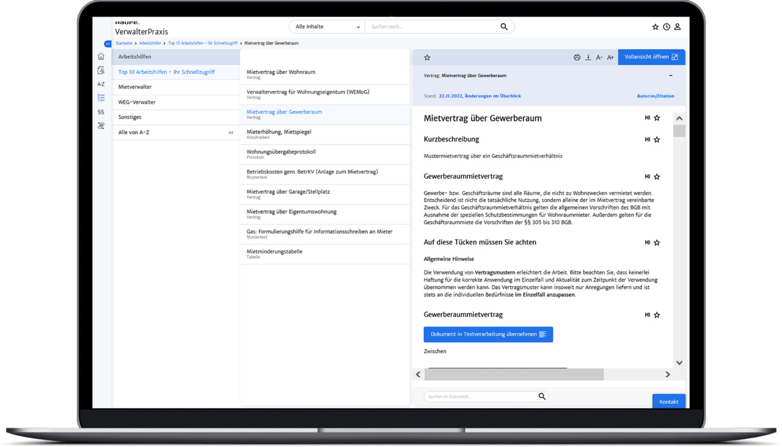This screenshot has height=447, width=782.
Task: Increase font size with the A+ icon
Action: [610, 57]
